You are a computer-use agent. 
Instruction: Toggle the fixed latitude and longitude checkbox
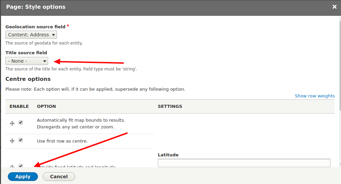point(21,166)
